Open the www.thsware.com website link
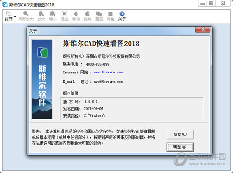Viewport: 233px width, 173px height. pos(108,72)
